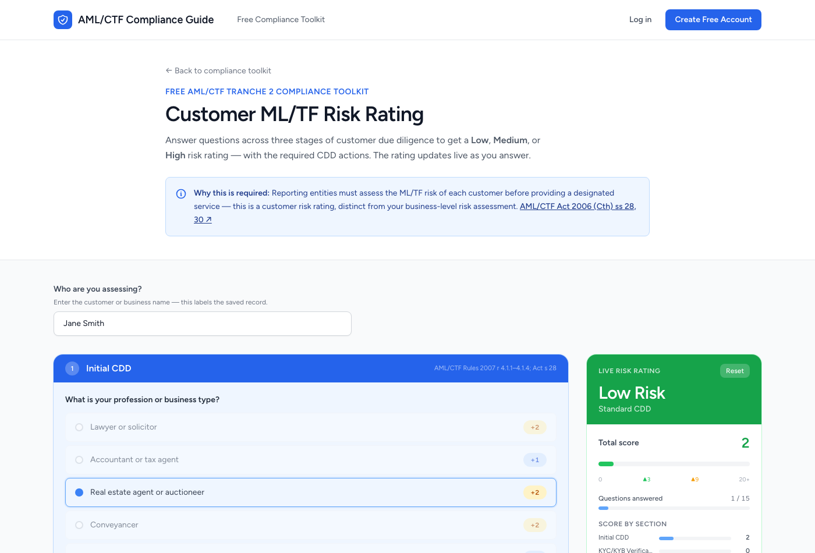The height and width of the screenshot is (553, 815).
Task: Click the 'Standard CDD' subtitle
Action: click(x=625, y=409)
